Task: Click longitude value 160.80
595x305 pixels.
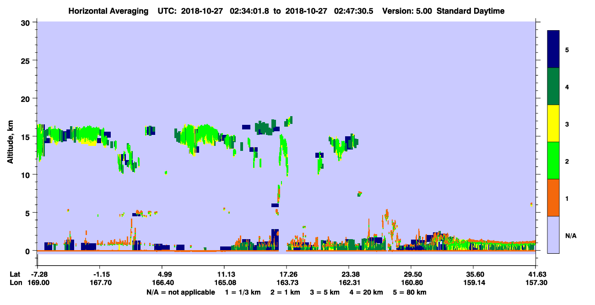Action: (411, 283)
